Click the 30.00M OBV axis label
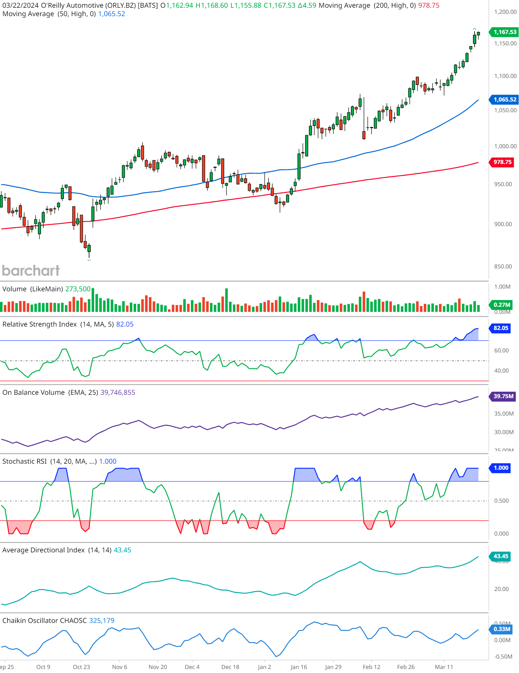 pos(504,432)
